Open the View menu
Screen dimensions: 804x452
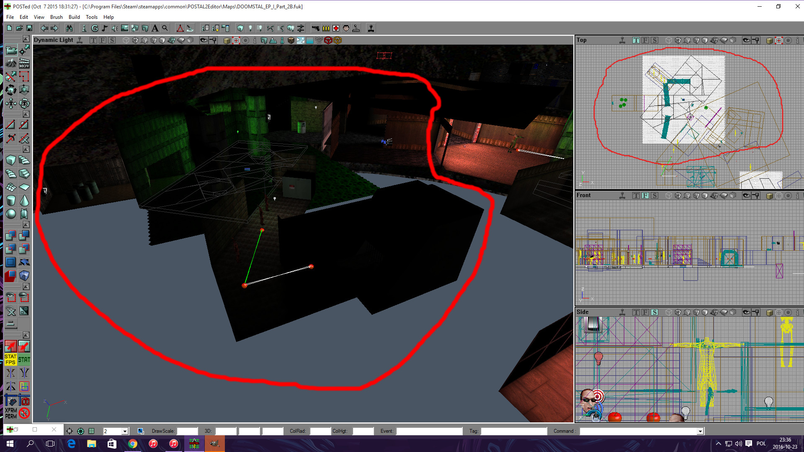click(39, 17)
